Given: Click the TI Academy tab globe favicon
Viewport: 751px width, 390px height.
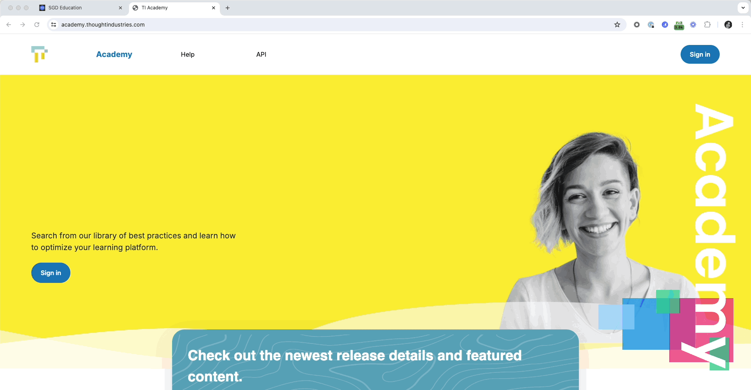Looking at the screenshot, I should (x=135, y=8).
